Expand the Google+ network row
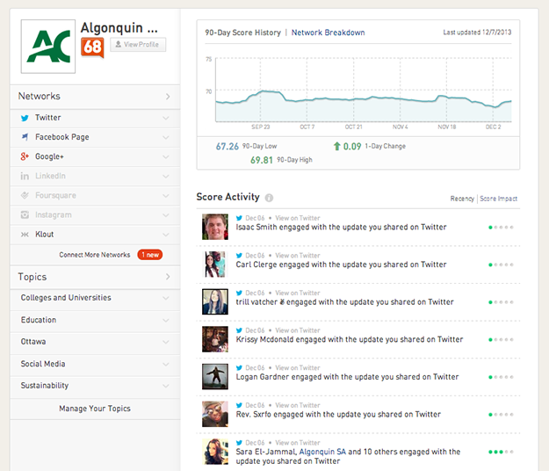Viewport: 549px width, 471px height. (x=166, y=157)
